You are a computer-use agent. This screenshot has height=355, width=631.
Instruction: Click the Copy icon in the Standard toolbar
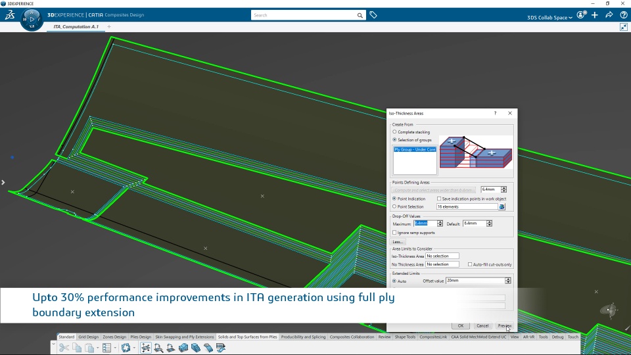pyautogui.click(x=77, y=348)
